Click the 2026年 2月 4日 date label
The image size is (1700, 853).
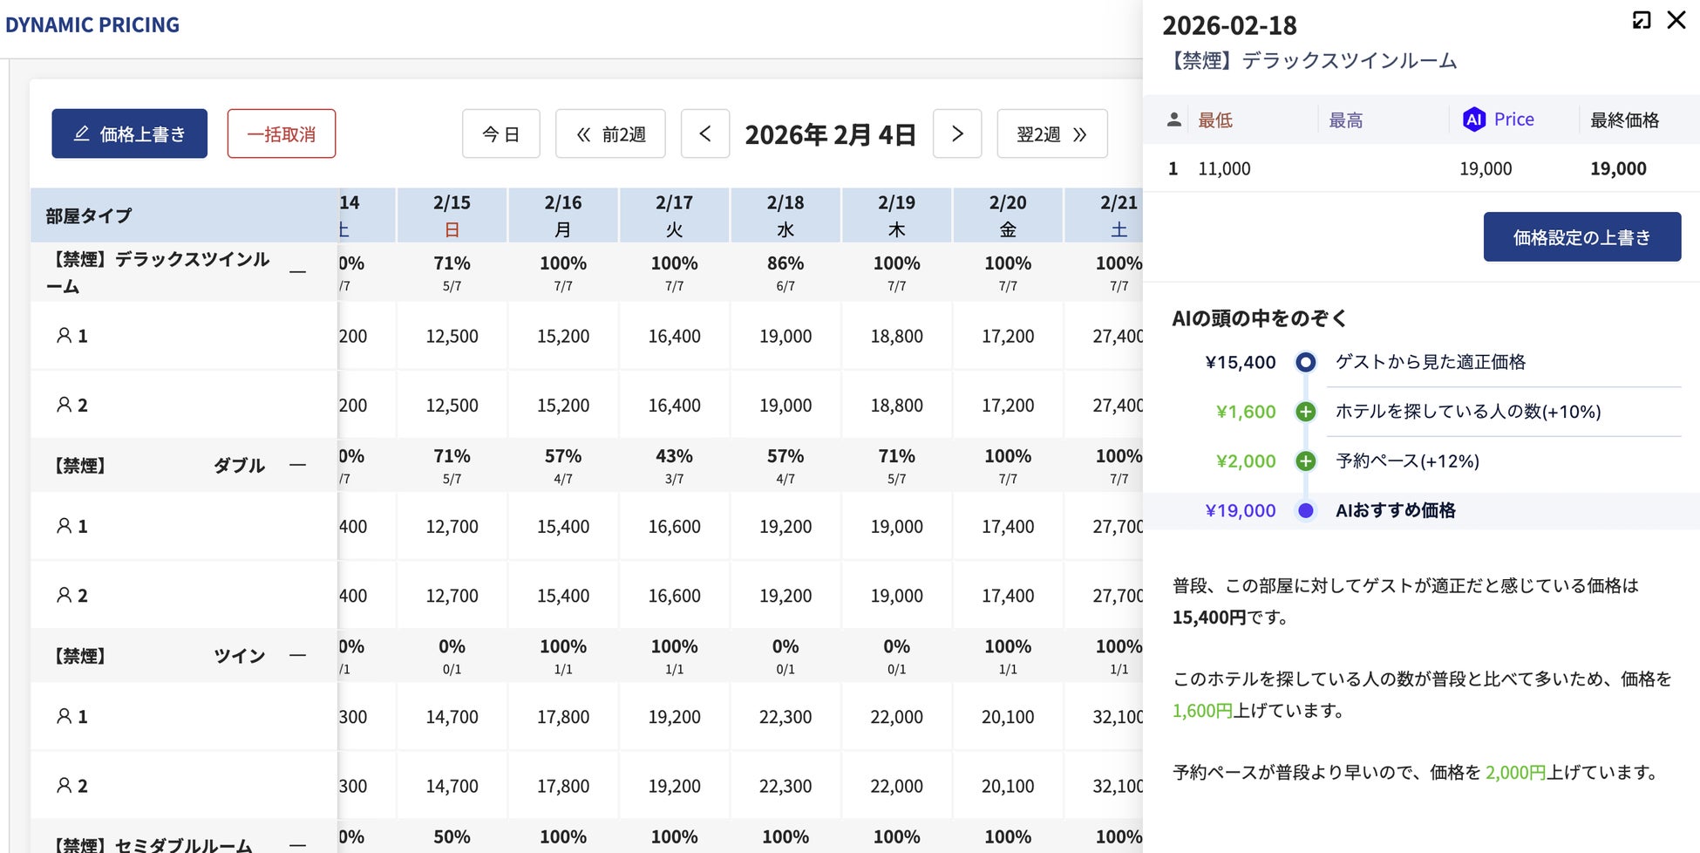click(x=830, y=134)
